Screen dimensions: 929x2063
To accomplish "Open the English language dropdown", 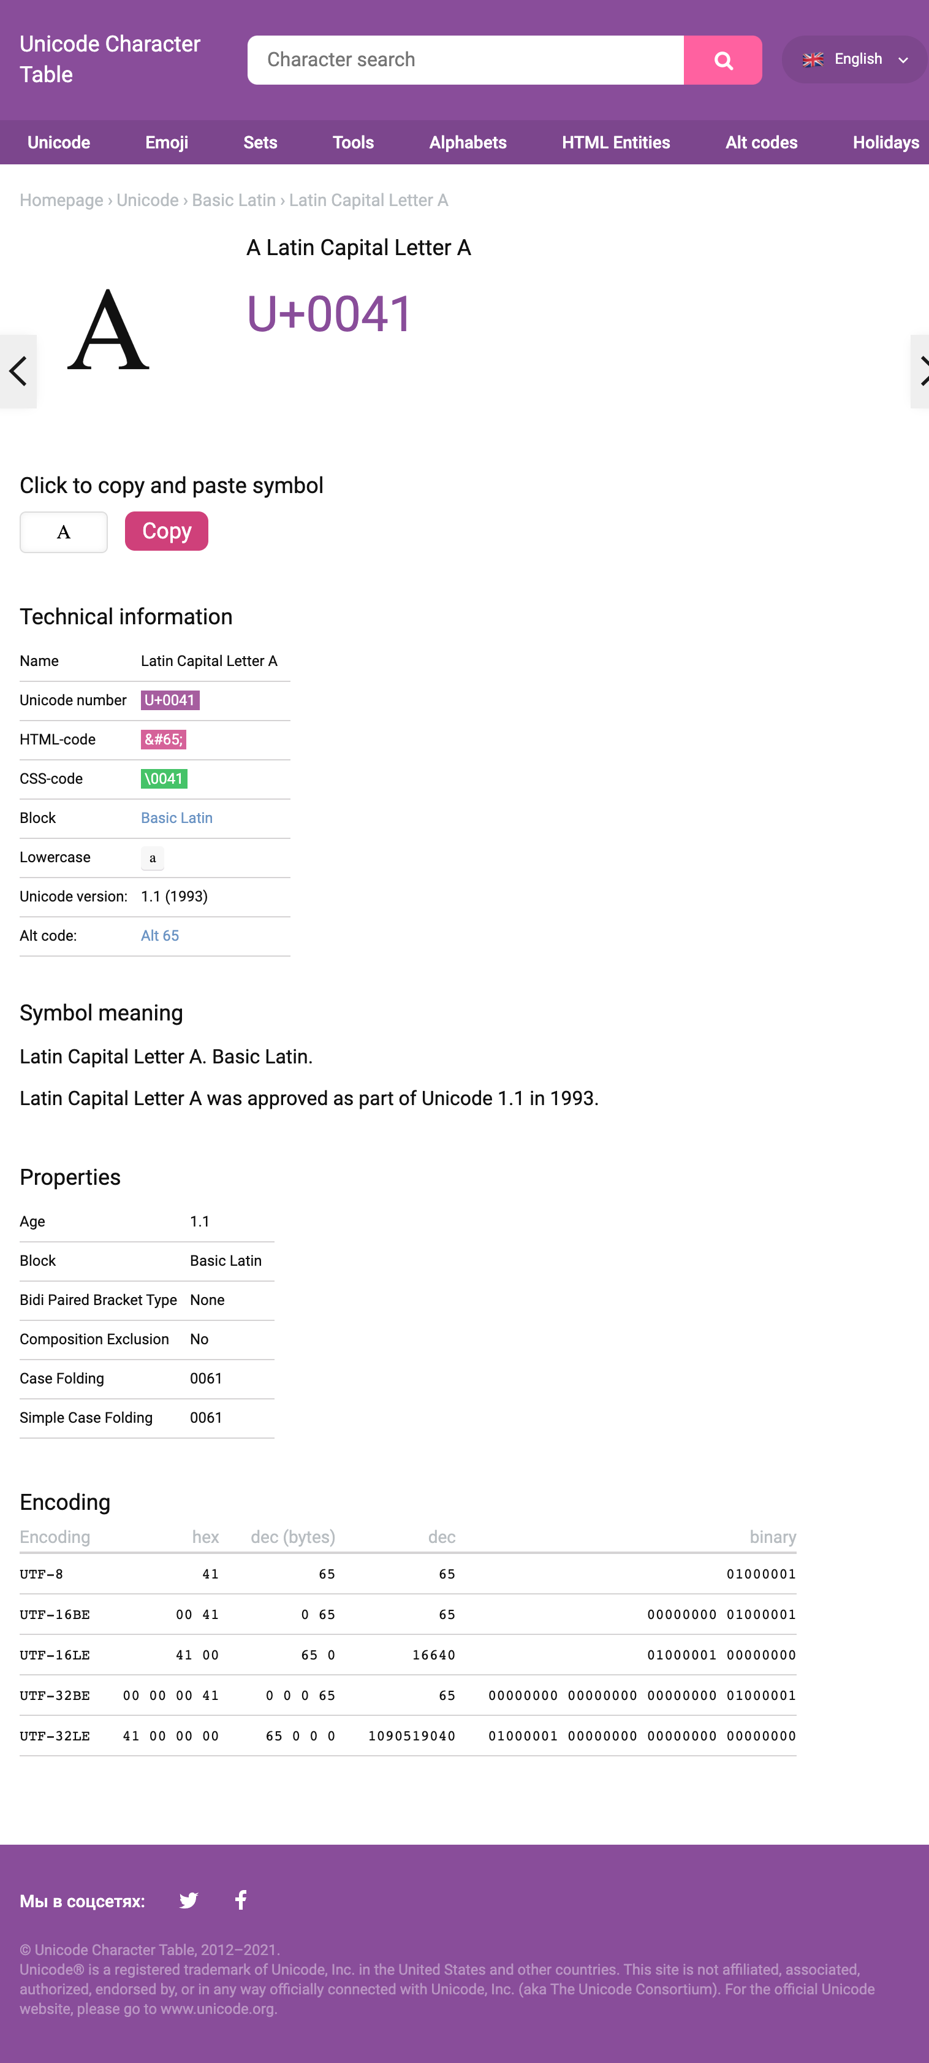I will tap(855, 60).
